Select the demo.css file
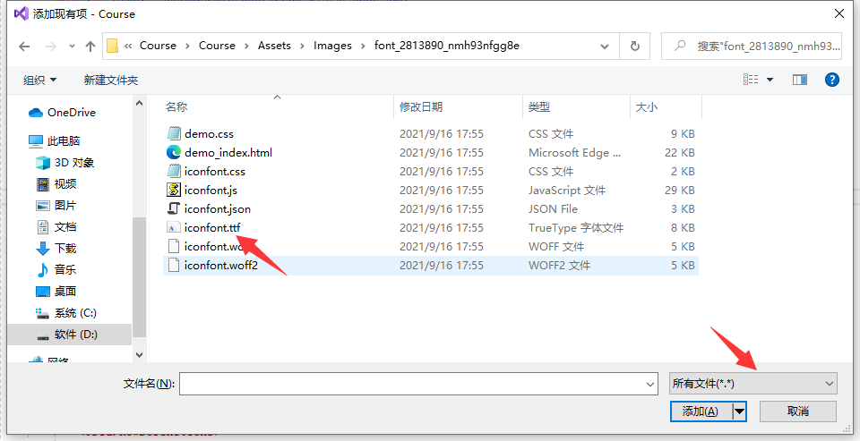The height and width of the screenshot is (441, 860). (209, 133)
